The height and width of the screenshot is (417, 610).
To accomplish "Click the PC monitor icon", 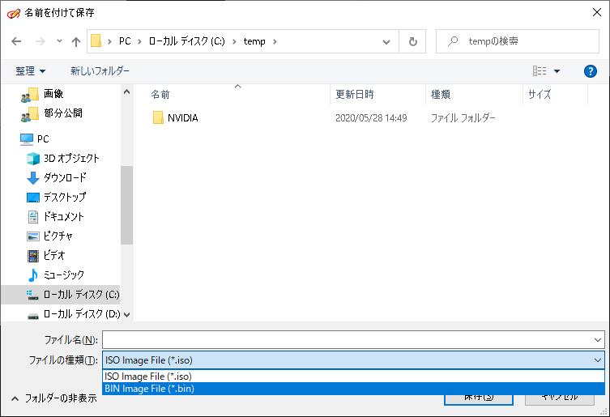I will tap(27, 139).
